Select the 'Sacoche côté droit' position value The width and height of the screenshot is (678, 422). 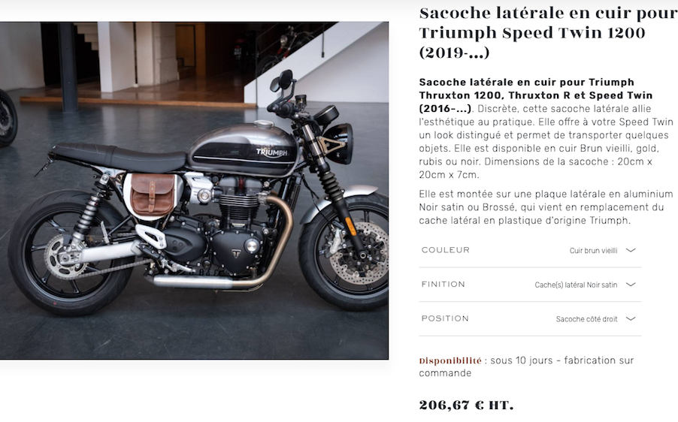click(587, 319)
